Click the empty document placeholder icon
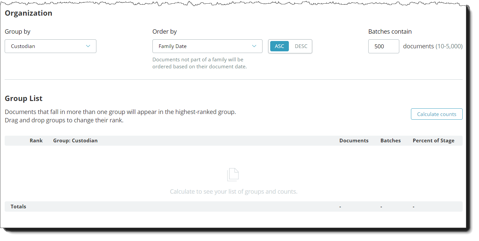This screenshot has height=241, width=479. click(233, 175)
